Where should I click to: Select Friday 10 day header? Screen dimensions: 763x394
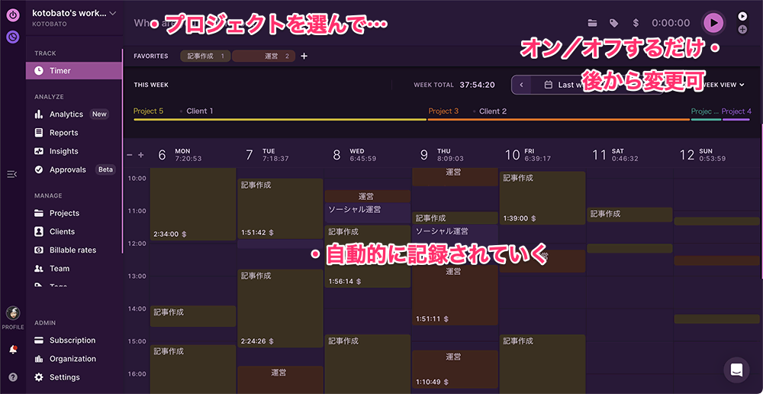[530, 155]
